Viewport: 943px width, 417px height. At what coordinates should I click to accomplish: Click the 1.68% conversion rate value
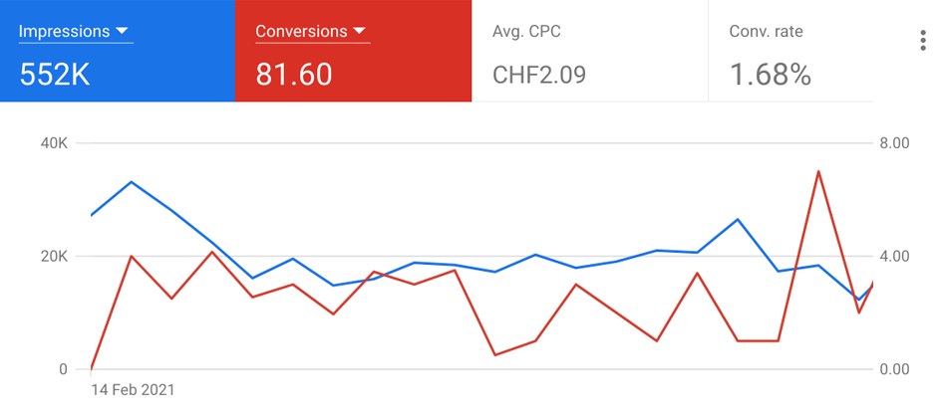(771, 75)
